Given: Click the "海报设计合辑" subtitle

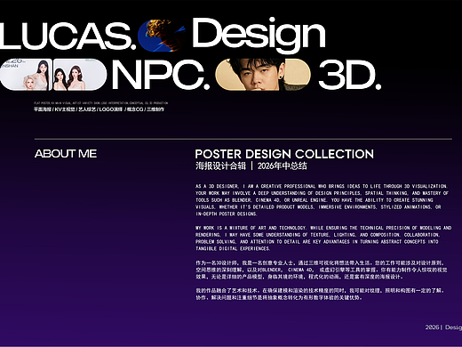Looking at the screenshot, I should (220, 165).
